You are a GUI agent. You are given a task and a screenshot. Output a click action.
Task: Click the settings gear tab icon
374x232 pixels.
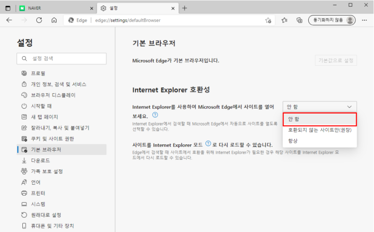click(103, 8)
